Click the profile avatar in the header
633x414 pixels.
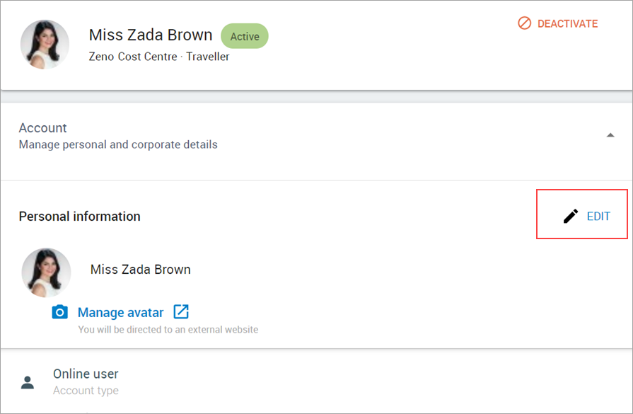[45, 45]
